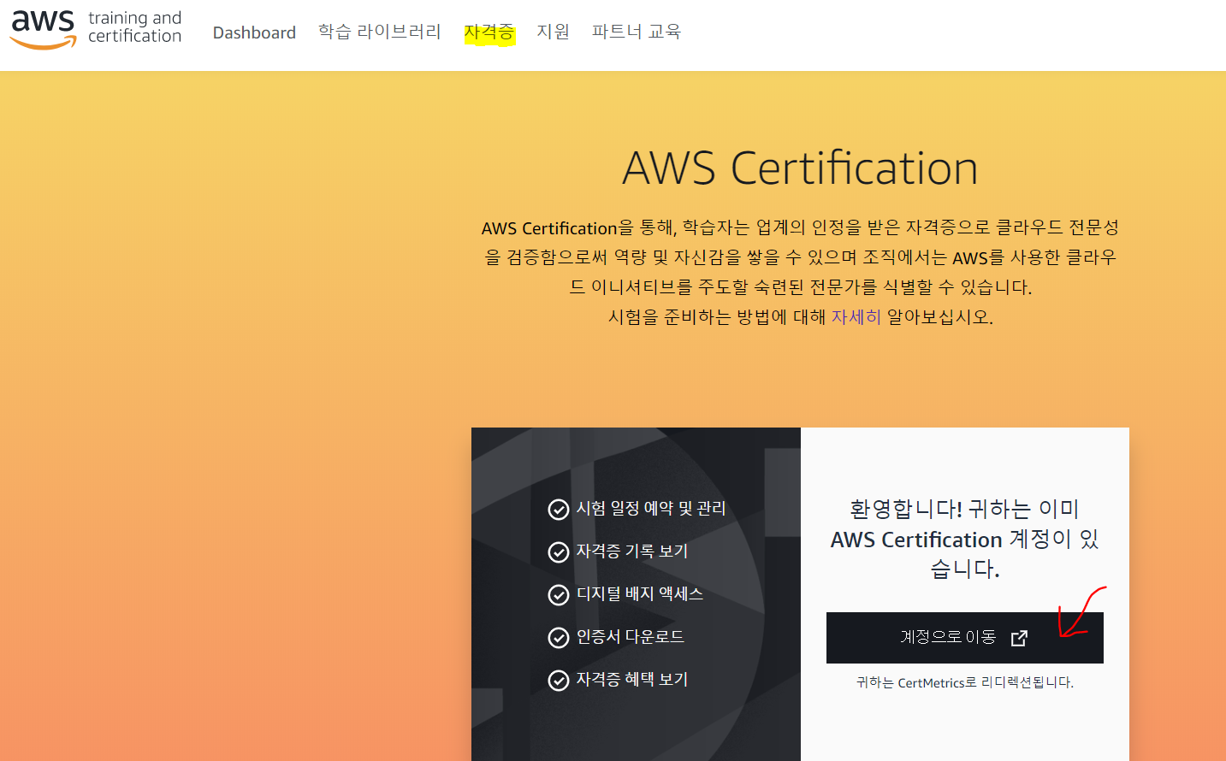This screenshot has height=761, width=1226.
Task: Go to 파트너 교육 page
Action: tap(637, 32)
